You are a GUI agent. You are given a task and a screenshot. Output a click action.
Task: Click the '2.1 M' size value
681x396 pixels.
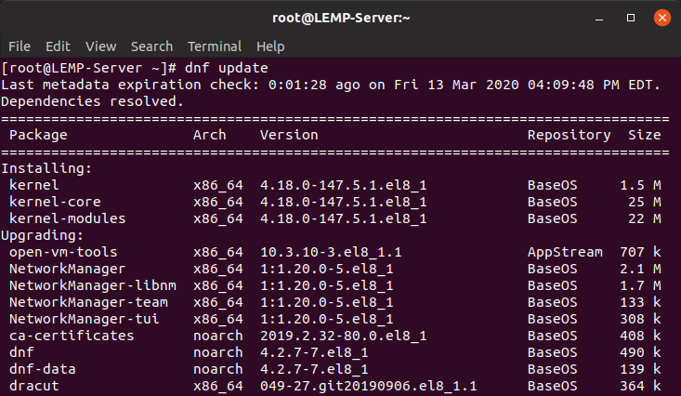[641, 269]
